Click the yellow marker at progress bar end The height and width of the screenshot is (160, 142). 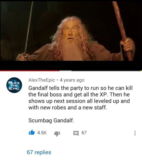(x=141, y=71)
